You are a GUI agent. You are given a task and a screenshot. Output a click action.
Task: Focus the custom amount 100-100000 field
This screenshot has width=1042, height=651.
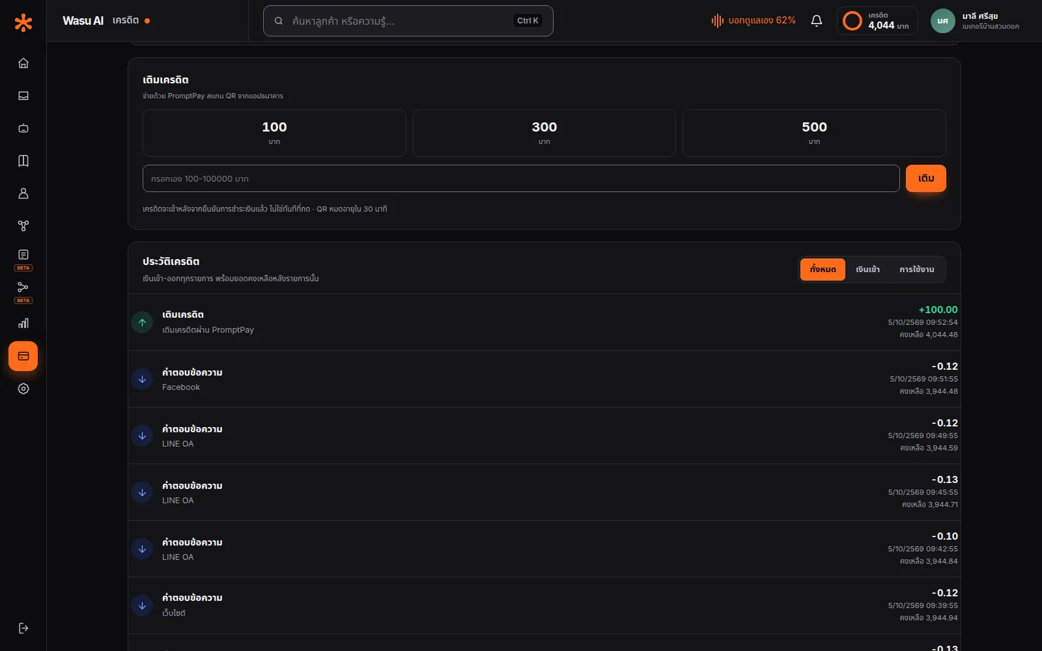pos(521,178)
